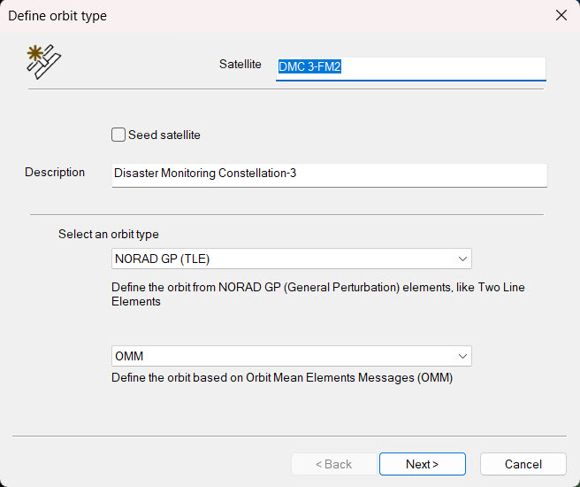Click the disabled < Back button
The width and height of the screenshot is (580, 487).
(x=333, y=464)
